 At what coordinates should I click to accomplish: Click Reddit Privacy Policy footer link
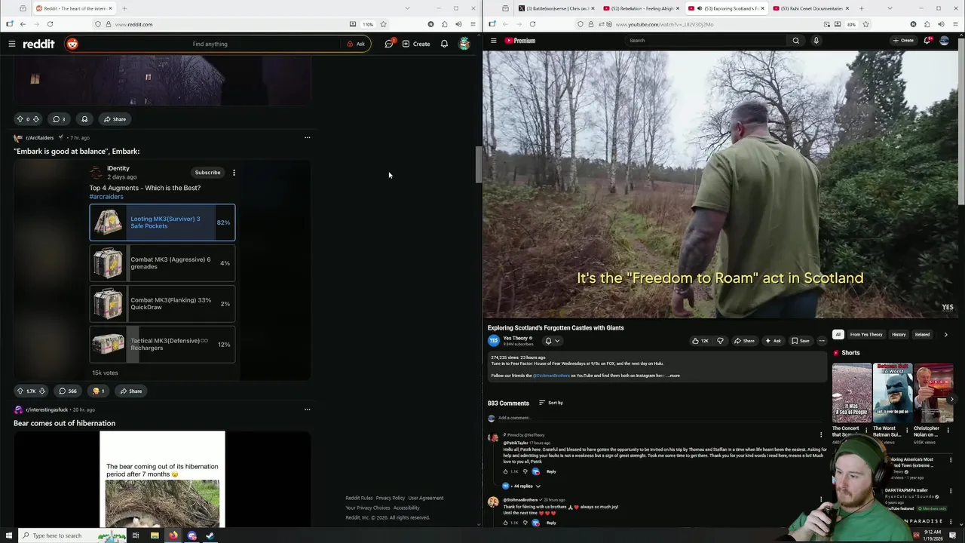pyautogui.click(x=391, y=498)
